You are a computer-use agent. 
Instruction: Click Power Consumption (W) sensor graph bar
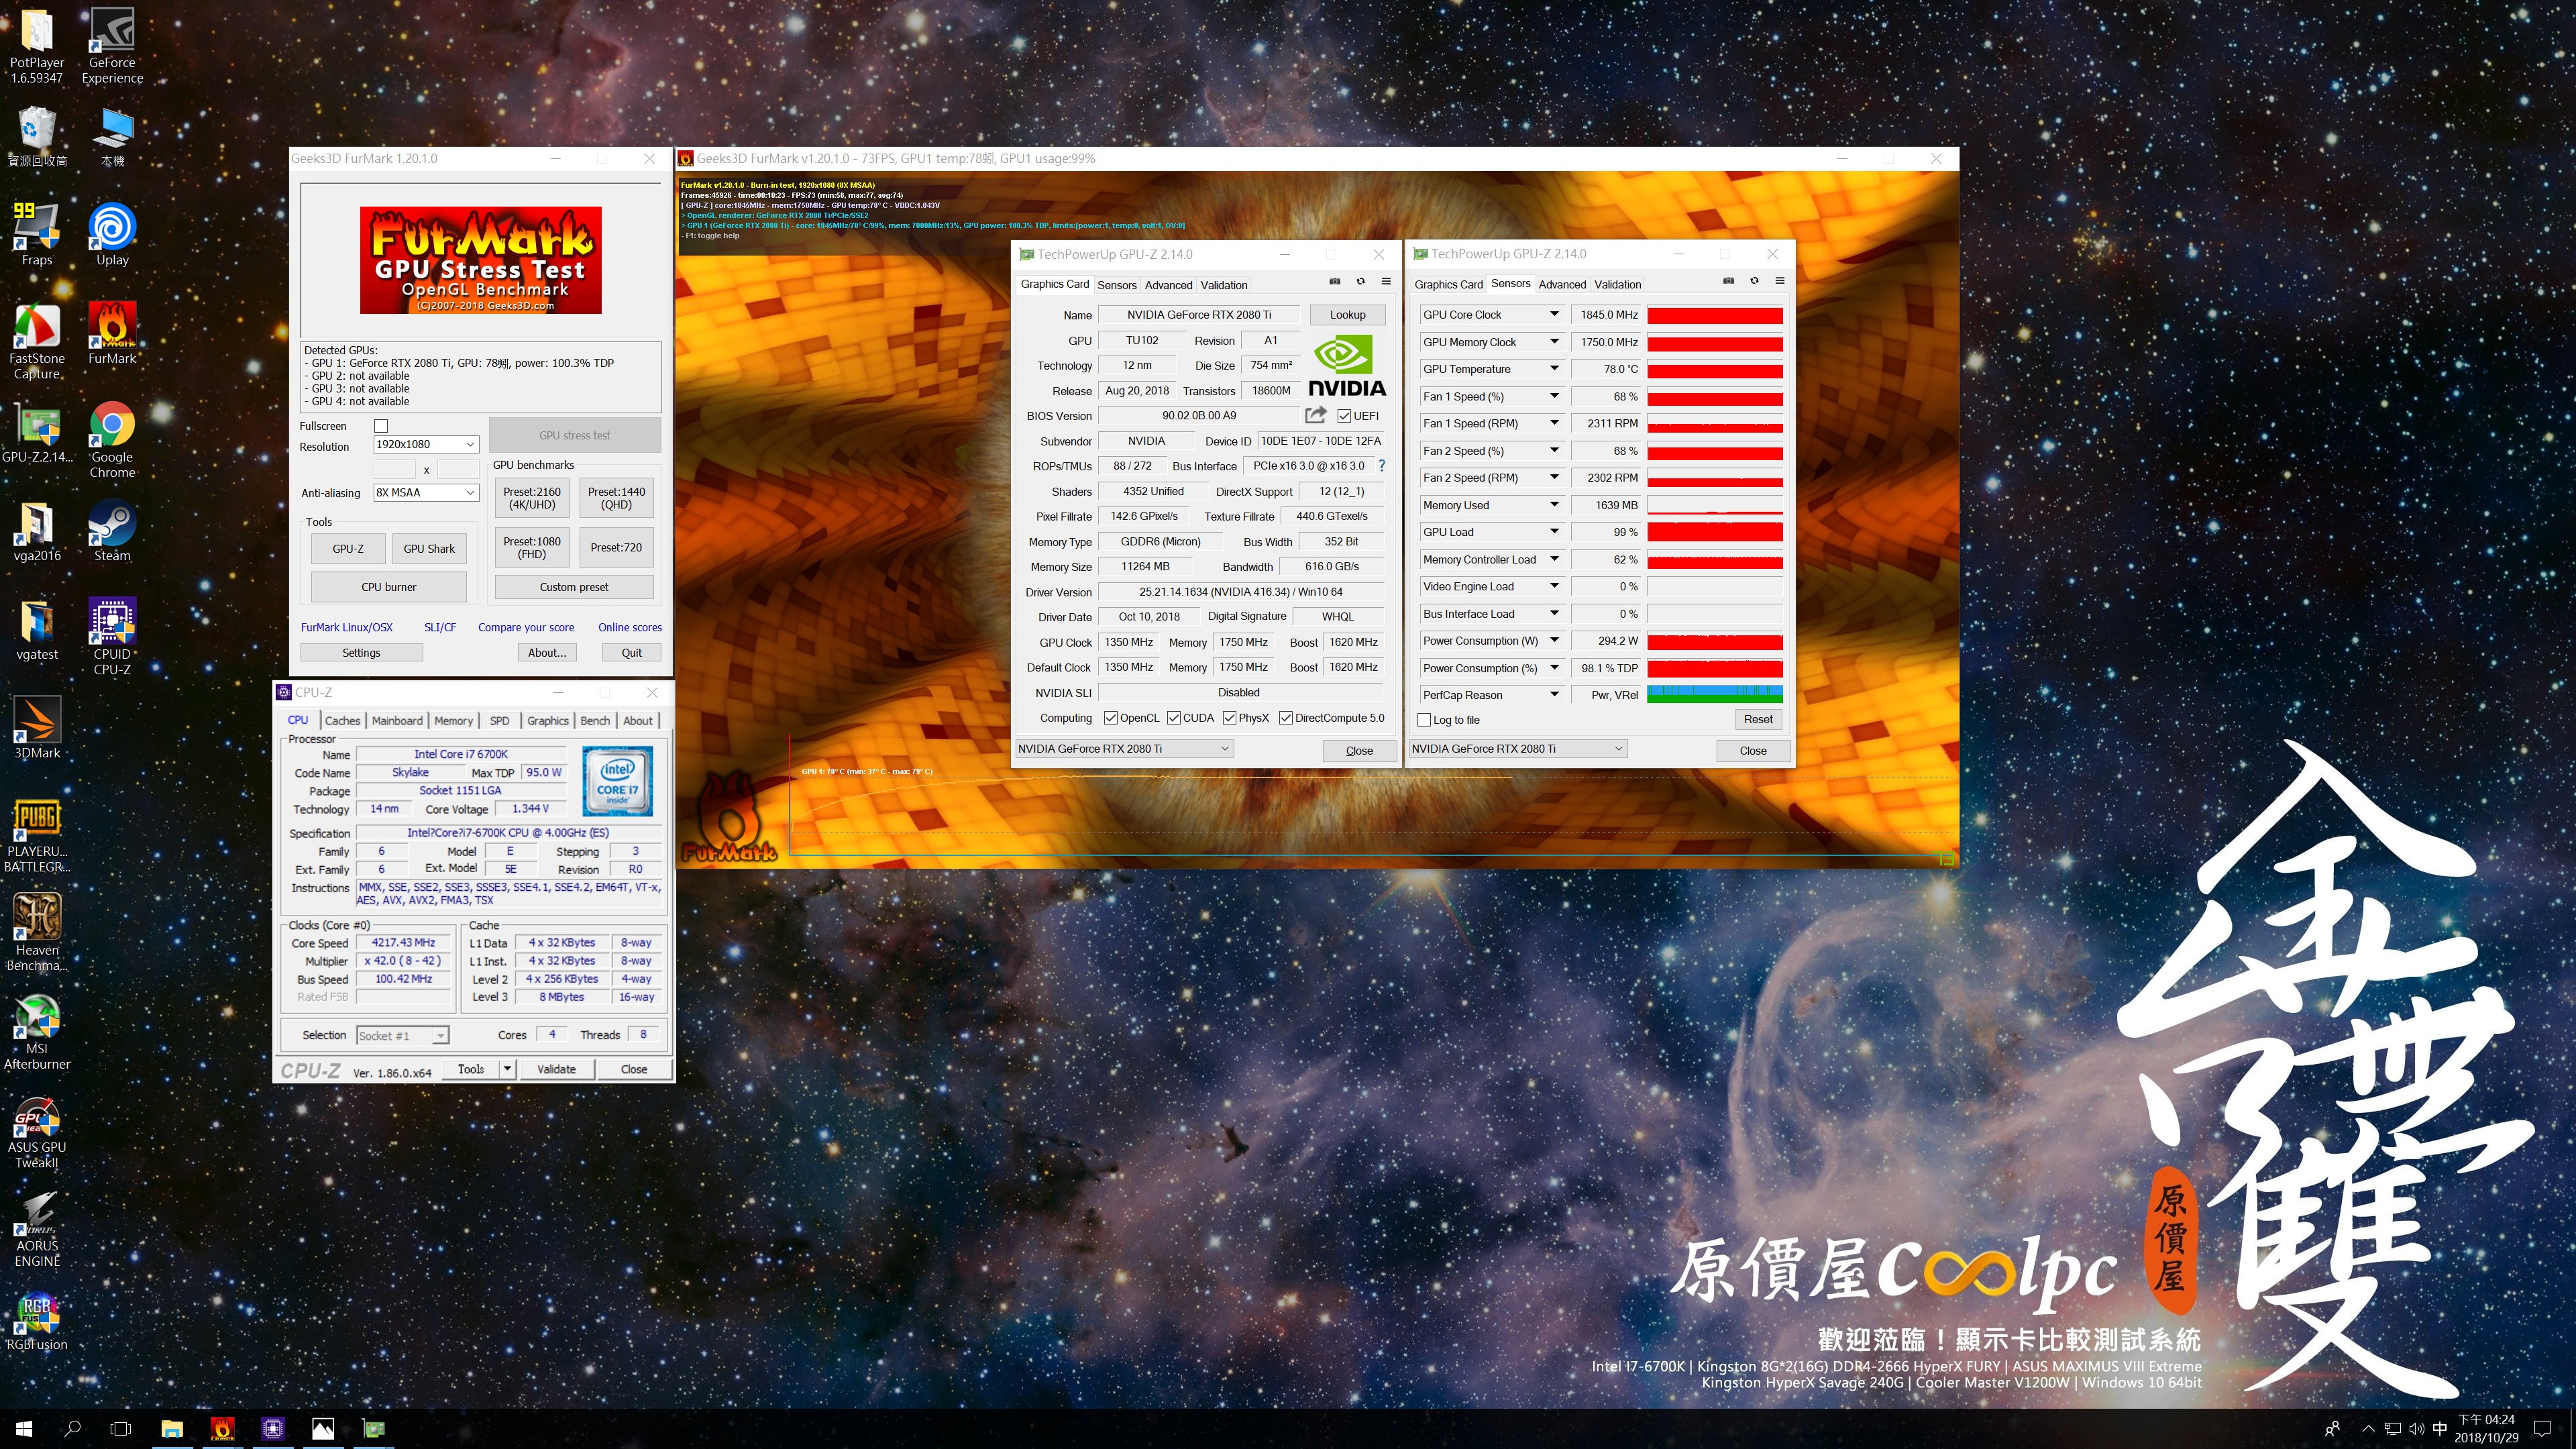1714,641
